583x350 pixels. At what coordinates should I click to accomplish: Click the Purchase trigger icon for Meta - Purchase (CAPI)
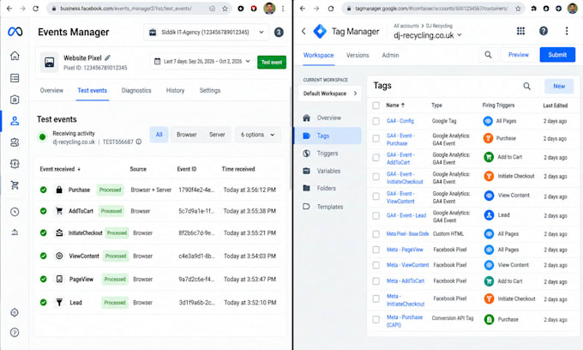489,319
